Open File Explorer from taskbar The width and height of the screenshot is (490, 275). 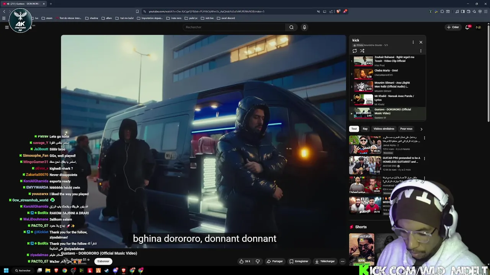48,270
